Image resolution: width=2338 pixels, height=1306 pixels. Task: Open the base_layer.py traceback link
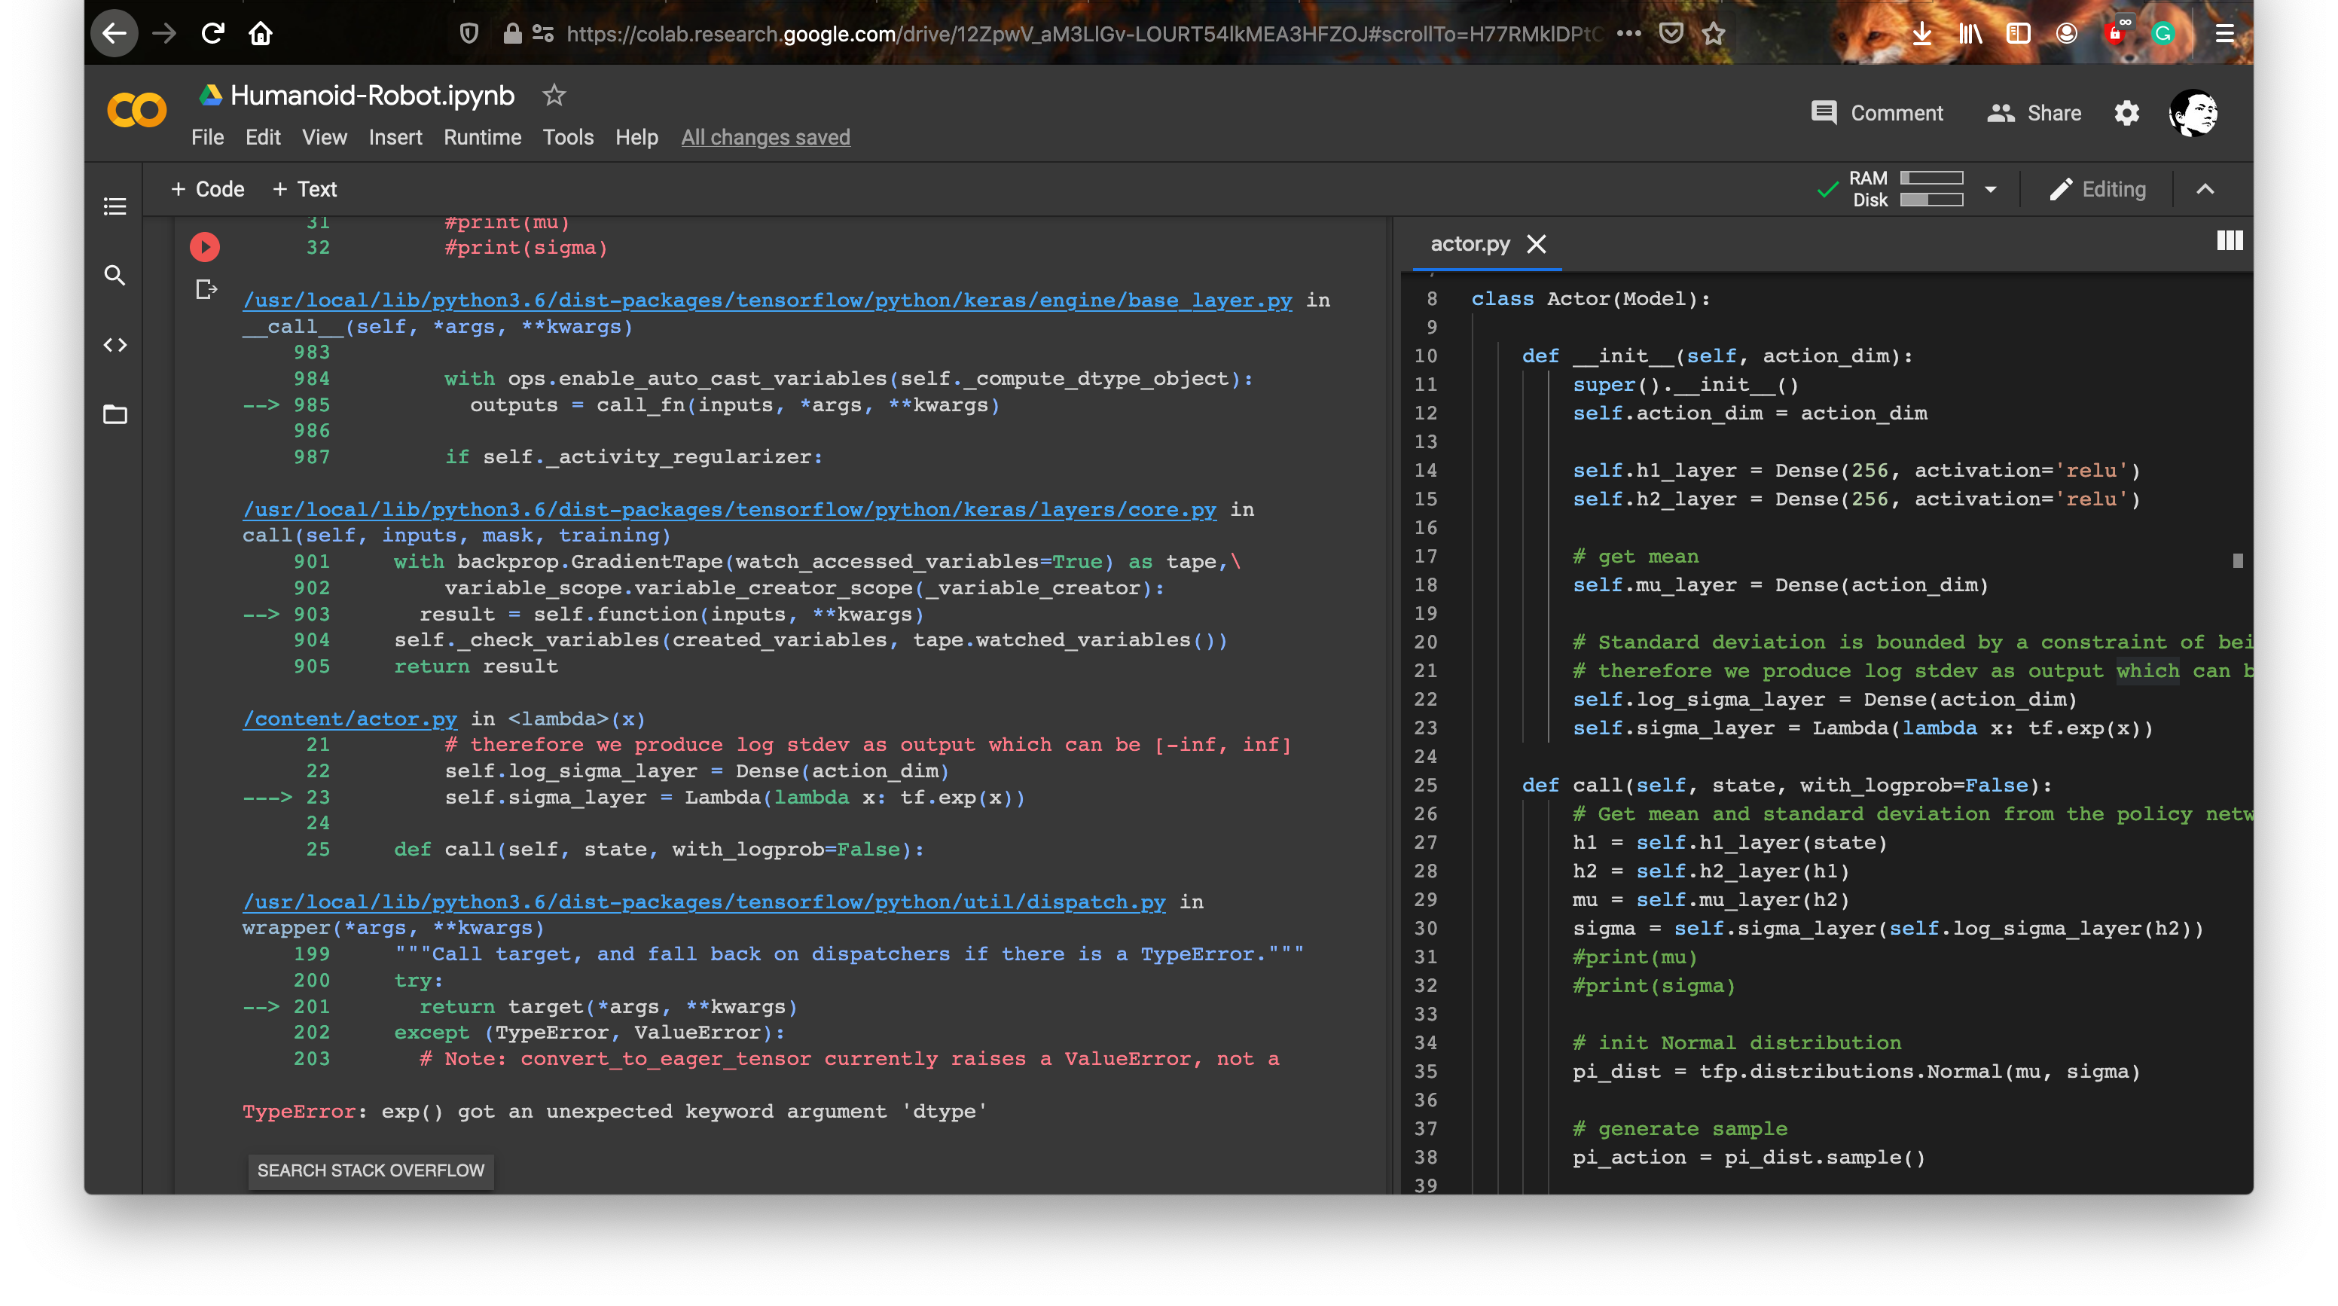coord(767,300)
